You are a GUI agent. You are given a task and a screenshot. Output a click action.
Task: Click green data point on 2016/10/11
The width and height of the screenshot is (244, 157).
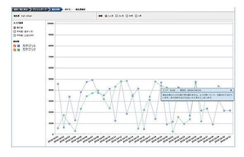[115, 87]
